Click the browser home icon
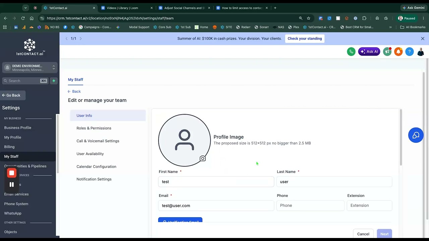The image size is (429, 241). click(32, 18)
